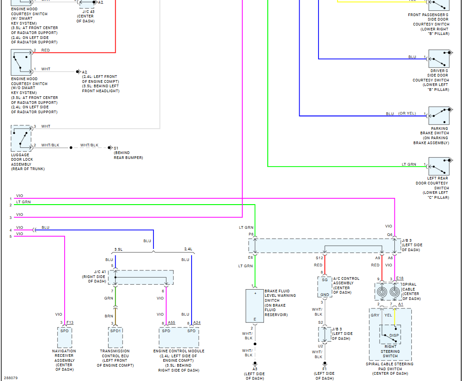
Task: Select the A2 ground symbol on WHT wire
Action: coord(79,72)
